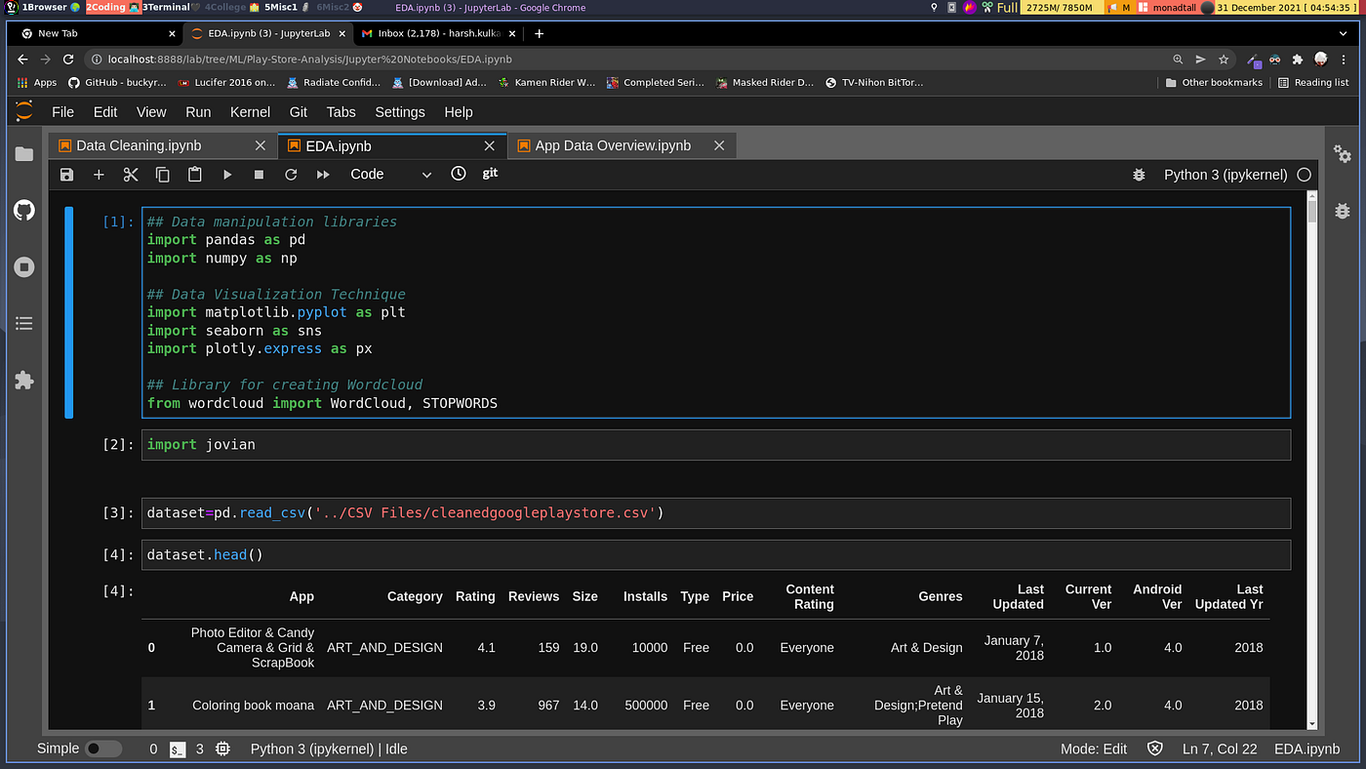This screenshot has height=769, width=1366.
Task: Open the Help menu
Action: click(x=459, y=112)
